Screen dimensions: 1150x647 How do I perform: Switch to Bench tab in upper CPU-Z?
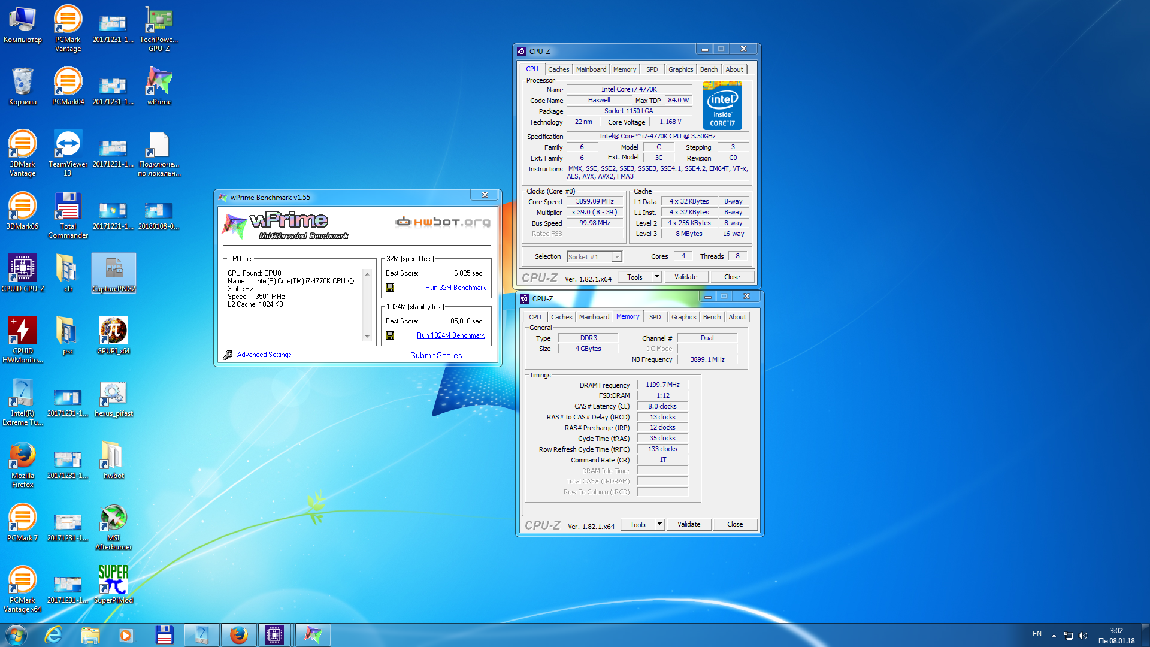click(709, 69)
